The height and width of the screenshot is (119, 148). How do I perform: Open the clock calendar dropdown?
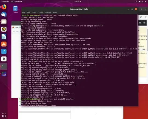[x=78, y=2]
